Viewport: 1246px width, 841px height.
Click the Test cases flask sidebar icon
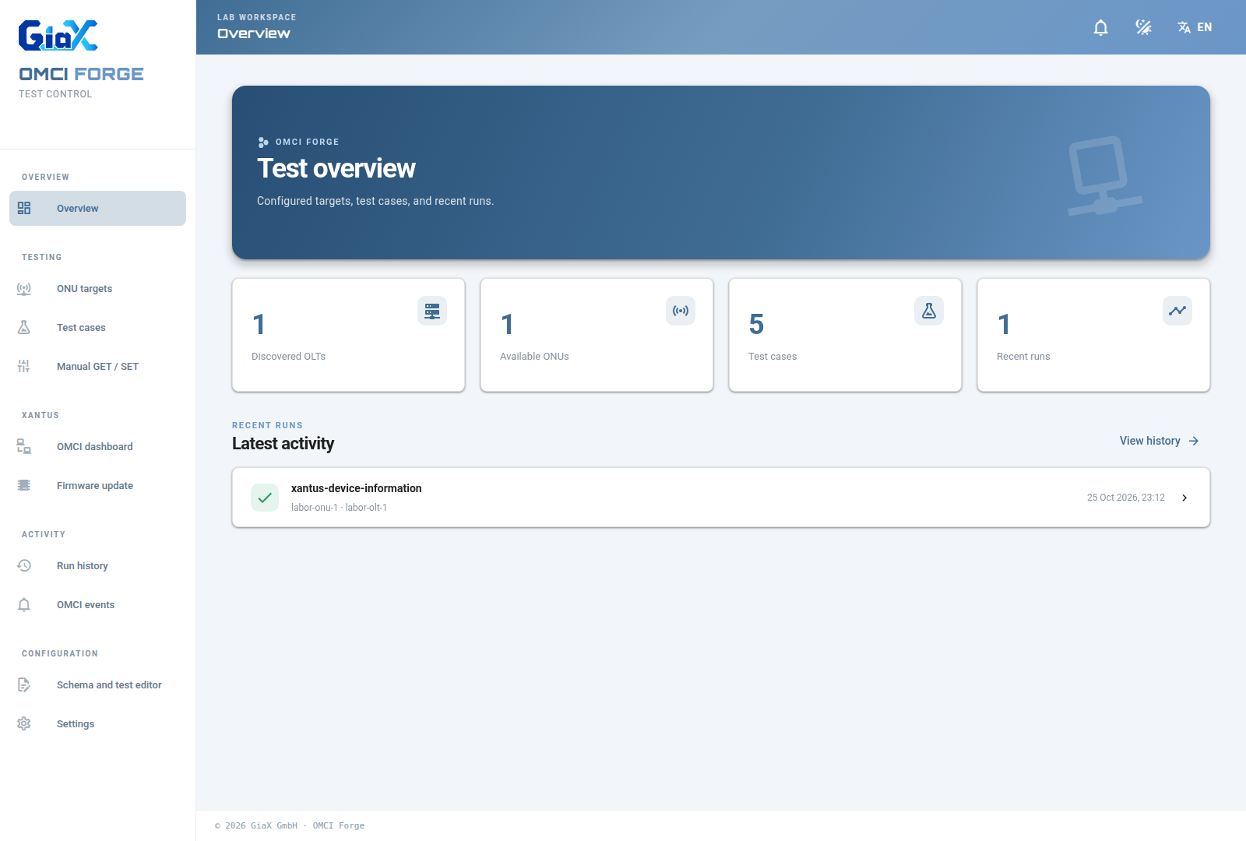tap(24, 328)
